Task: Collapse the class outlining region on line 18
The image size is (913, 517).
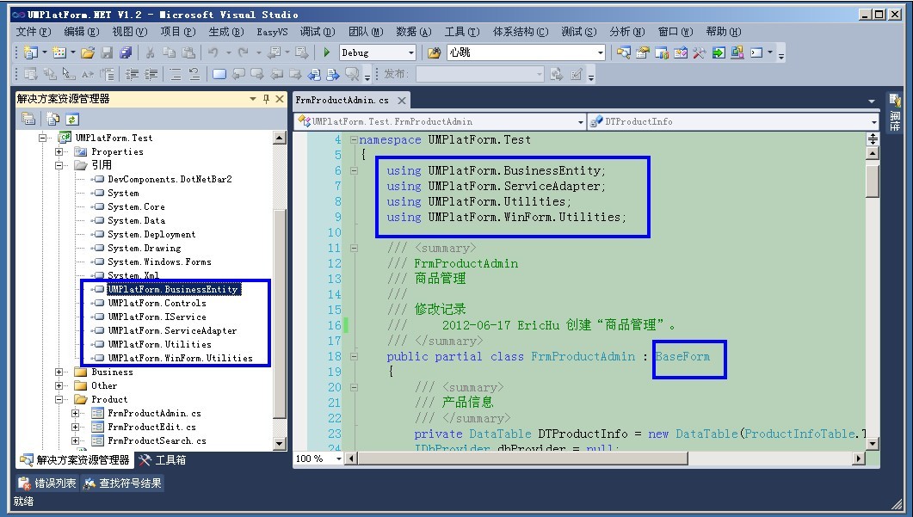Action: (354, 356)
